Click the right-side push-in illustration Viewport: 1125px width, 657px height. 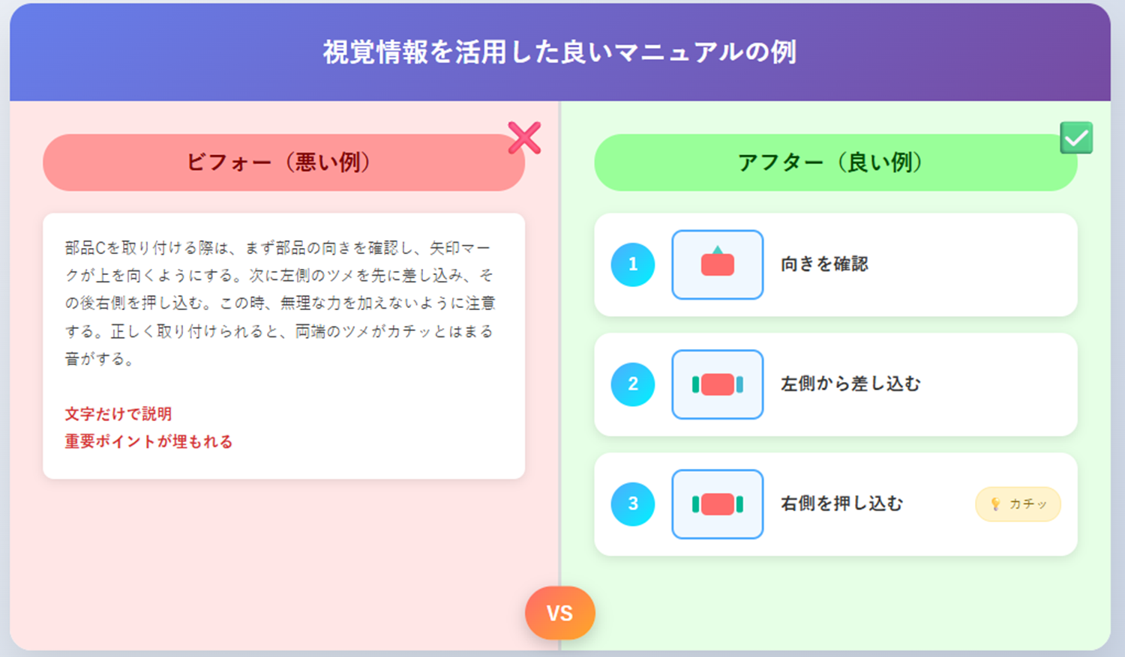[x=718, y=504]
